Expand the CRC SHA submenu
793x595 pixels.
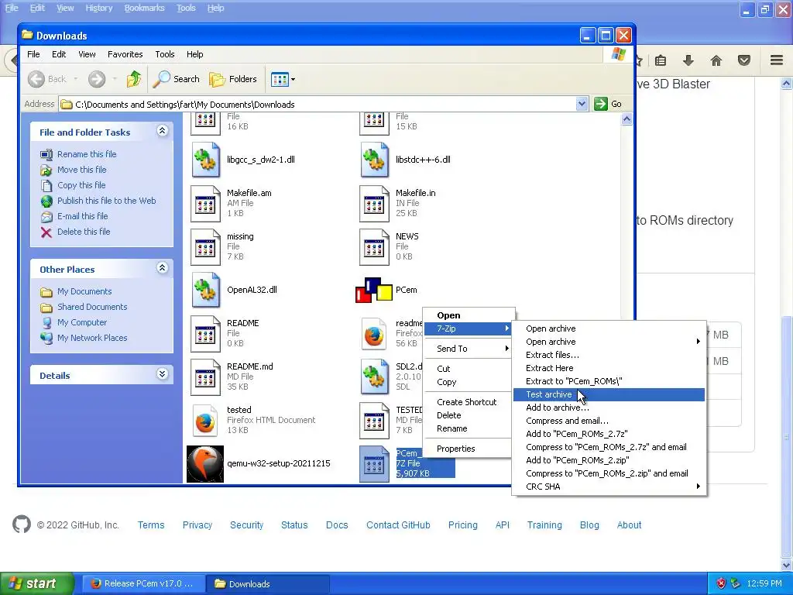pos(609,487)
